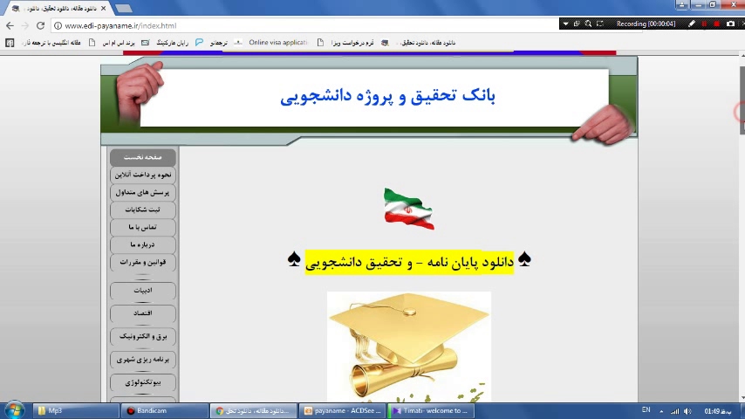Open the 'برق و الکترونیک' category button
Image resolution: width=745 pixels, height=419 pixels.
point(143,336)
